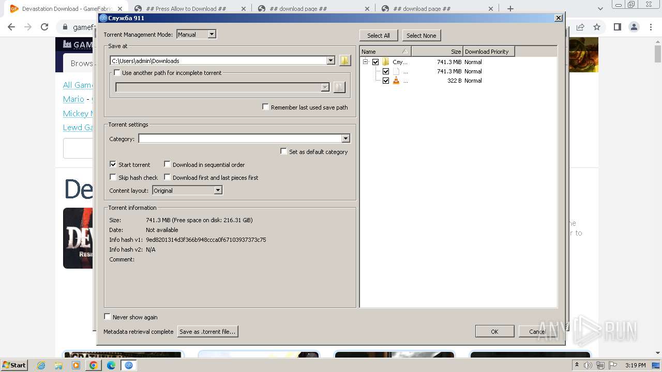
Task: Open Internet Explorer from the taskbar
Action: [x=41, y=365]
